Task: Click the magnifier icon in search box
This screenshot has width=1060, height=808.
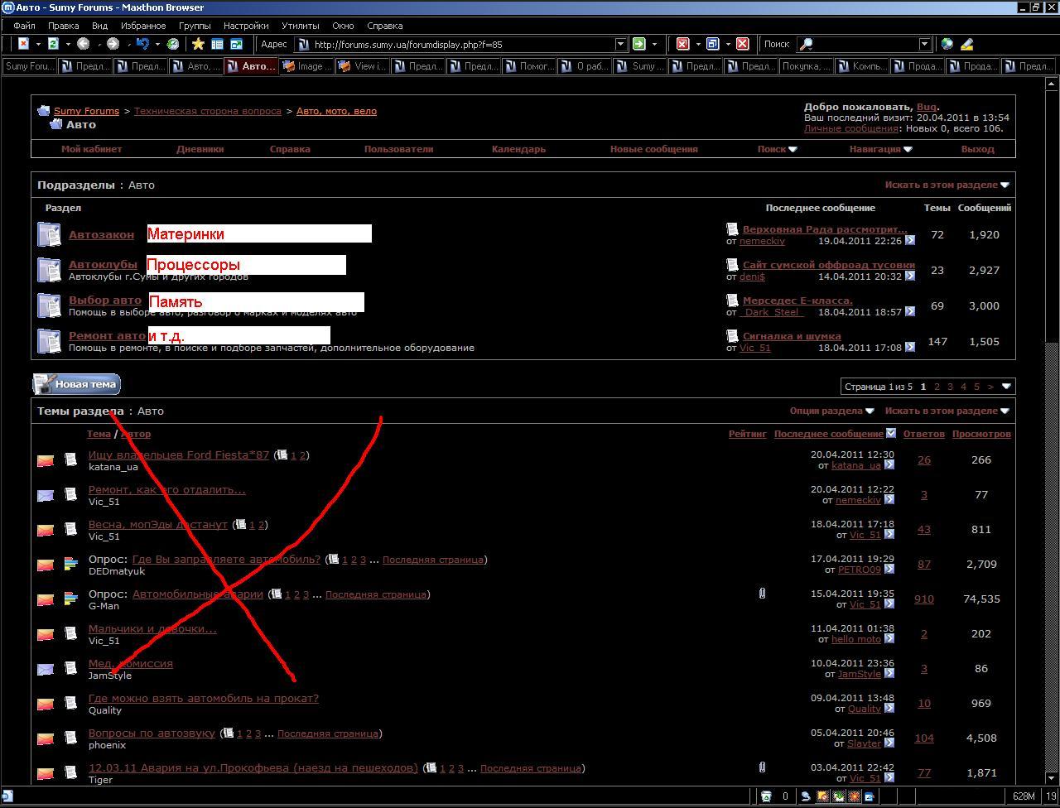Action: pyautogui.click(x=806, y=44)
